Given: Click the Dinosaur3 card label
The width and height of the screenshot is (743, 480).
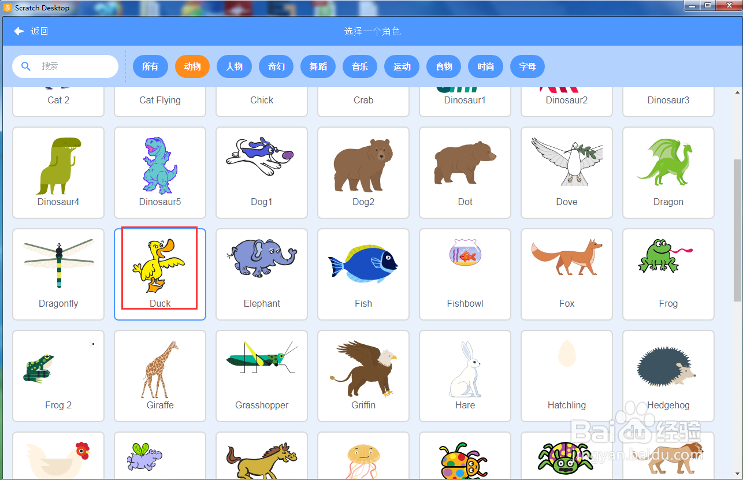Looking at the screenshot, I should tap(668, 100).
